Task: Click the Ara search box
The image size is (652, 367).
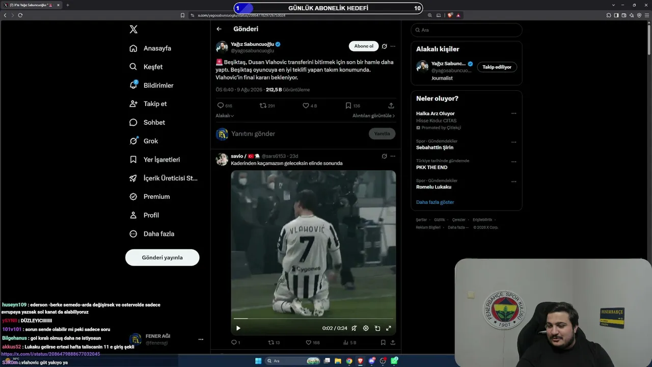Action: tap(467, 30)
